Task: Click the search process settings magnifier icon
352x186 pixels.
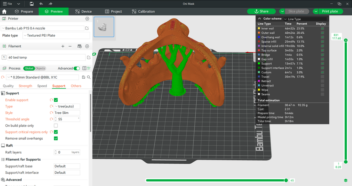Action: (x=89, y=77)
